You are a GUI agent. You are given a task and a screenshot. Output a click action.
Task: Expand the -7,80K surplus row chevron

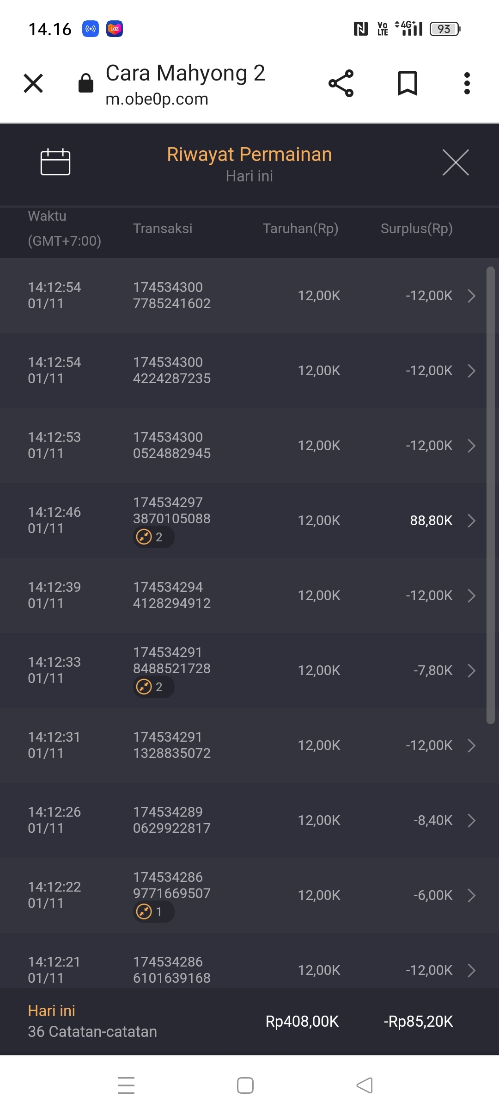point(471,670)
